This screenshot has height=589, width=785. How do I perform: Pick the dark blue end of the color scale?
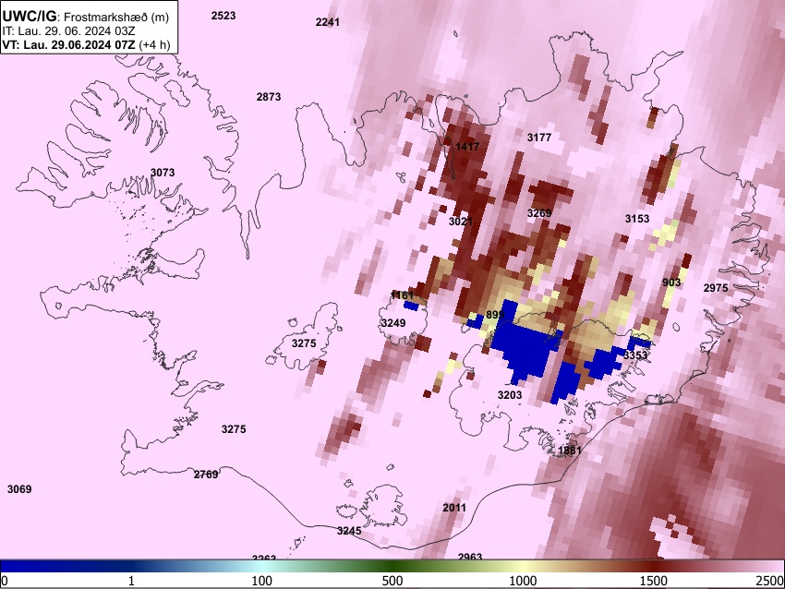[x=30, y=566]
